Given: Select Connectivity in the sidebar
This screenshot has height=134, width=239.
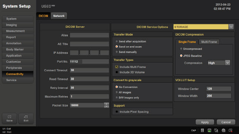Looking at the screenshot, I should pos(18,74).
